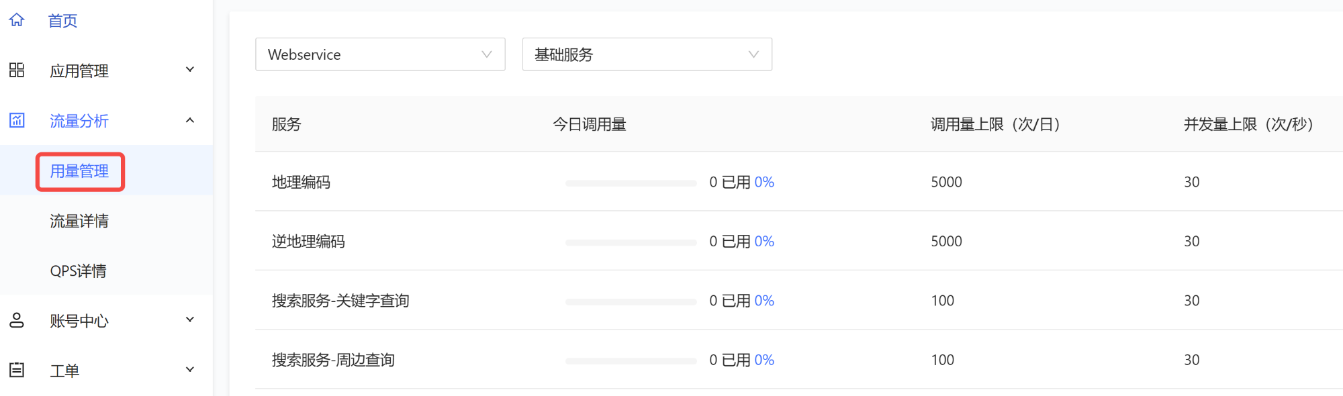Expand the 工单 menu chevron
Screen dimensions: 1343x396
point(190,369)
